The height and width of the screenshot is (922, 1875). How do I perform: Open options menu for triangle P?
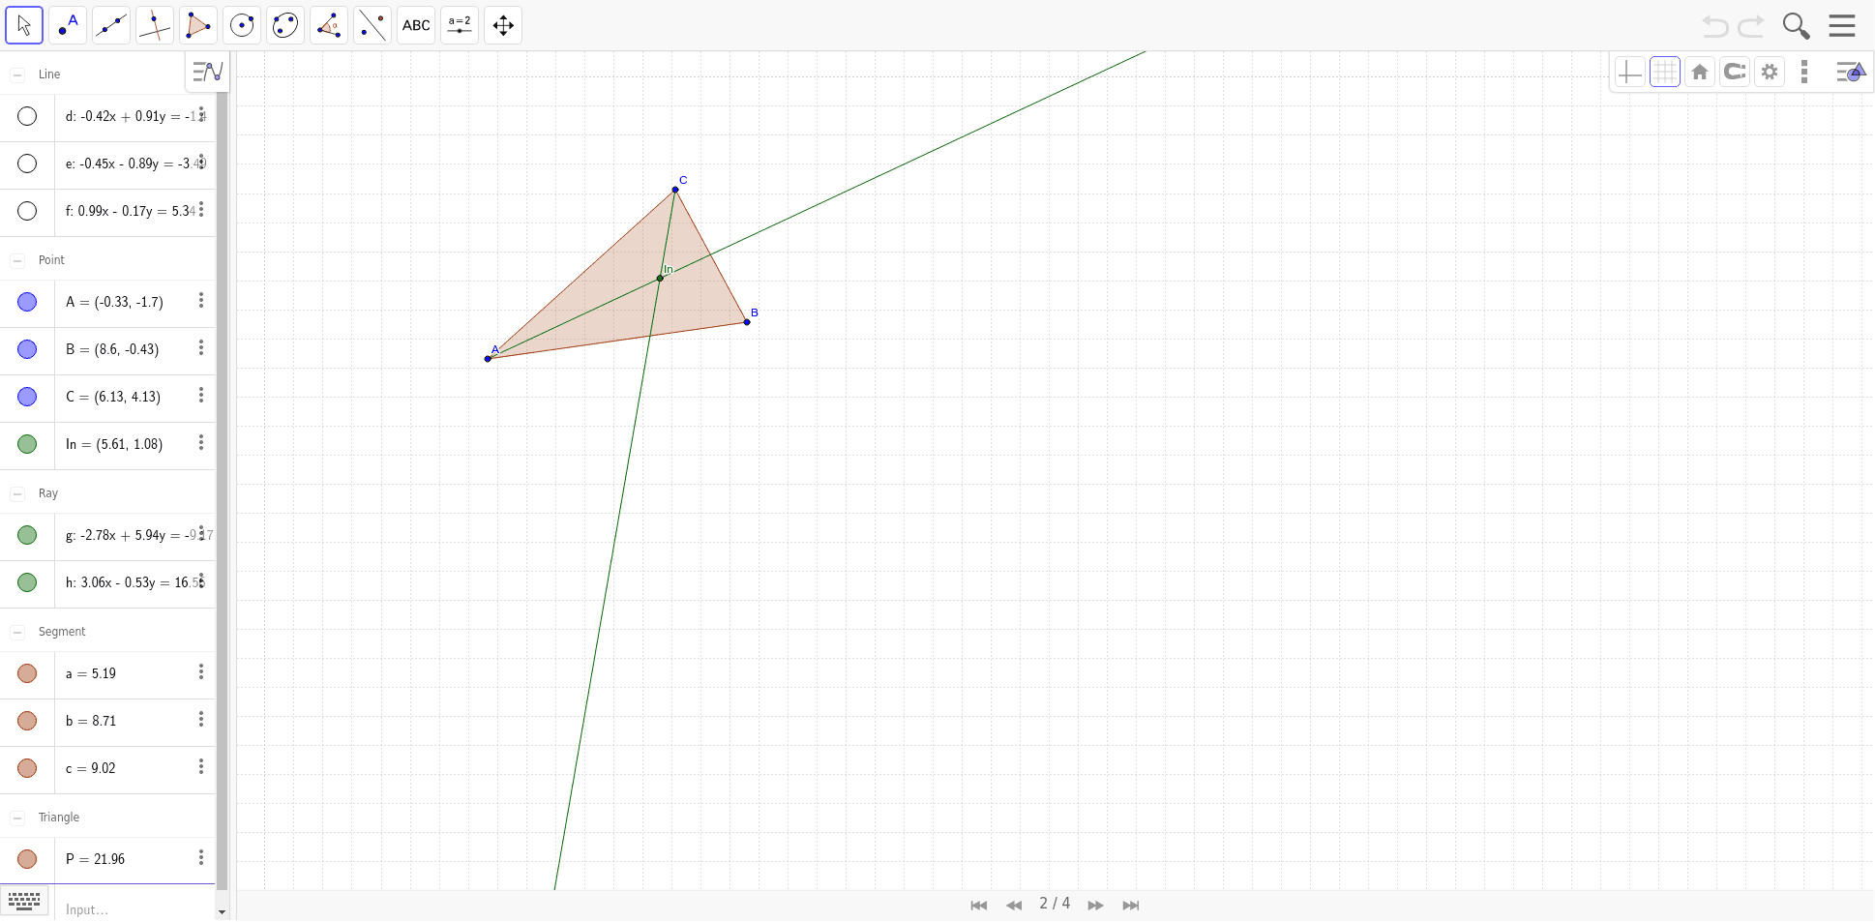coord(201,857)
